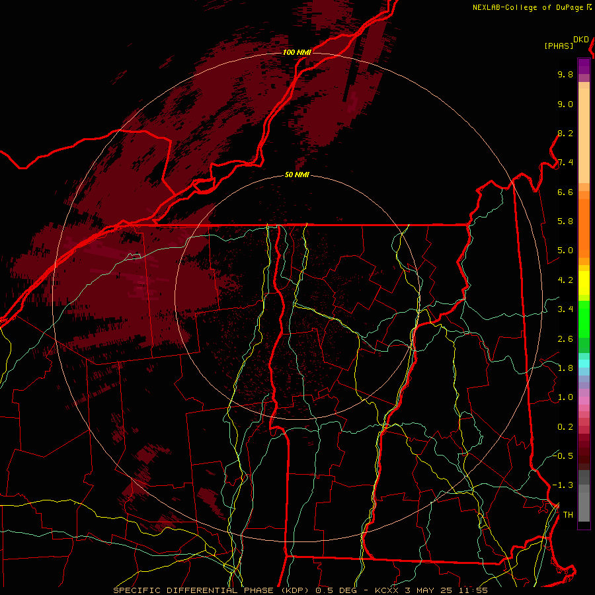Click the 1.8 value on the color scale
Image resolution: width=595 pixels, height=595 pixels.
pos(565,368)
